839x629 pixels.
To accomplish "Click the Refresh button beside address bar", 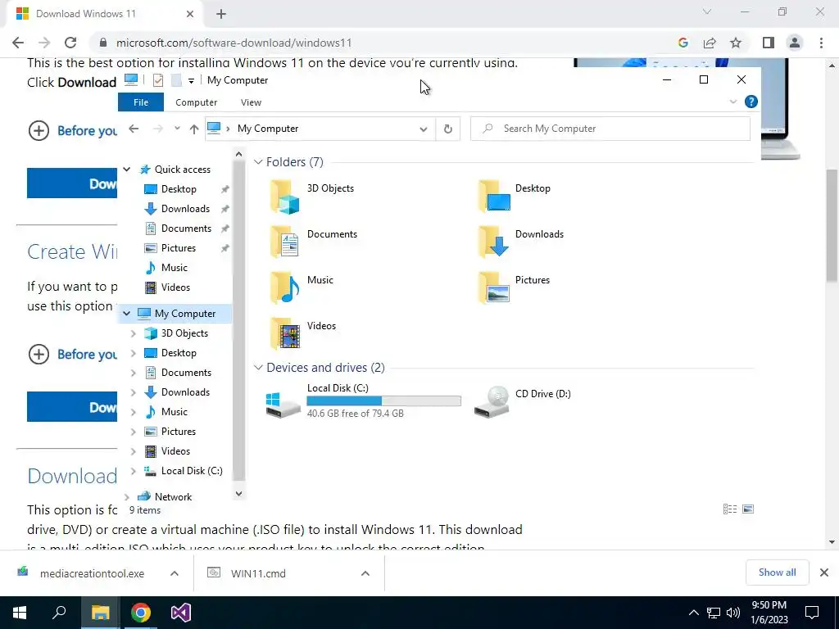I will coord(448,129).
